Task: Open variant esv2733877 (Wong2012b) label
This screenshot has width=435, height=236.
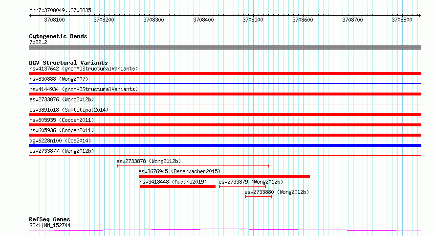Action: pyautogui.click(x=62, y=151)
